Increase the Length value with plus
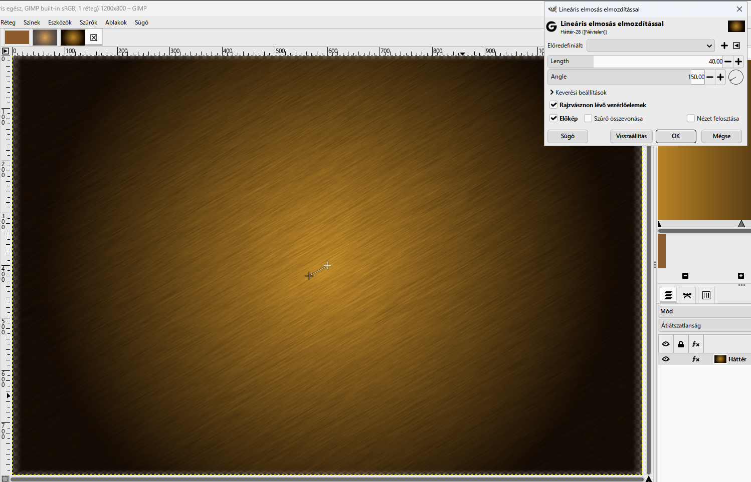This screenshot has width=751, height=482. pos(738,62)
